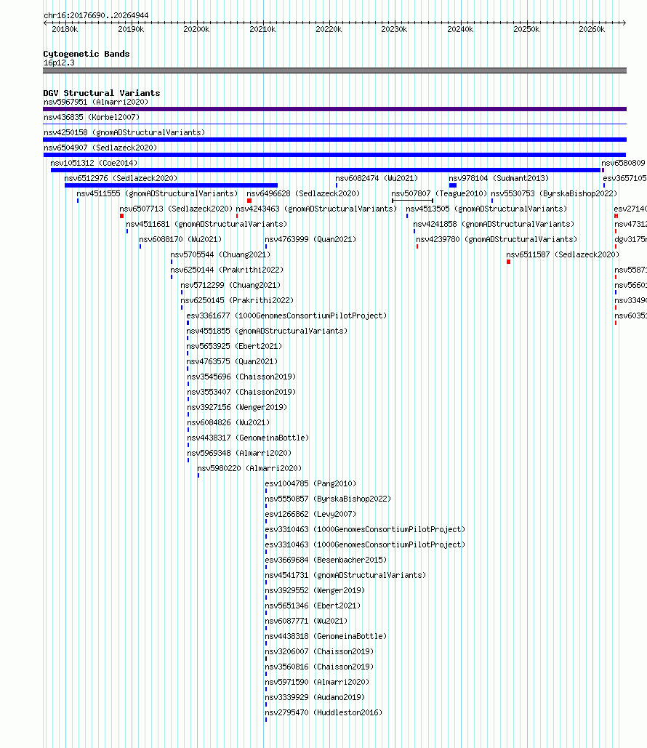
Task: Click the nsv5969348 (Almarri2020) label
Action: (x=239, y=453)
